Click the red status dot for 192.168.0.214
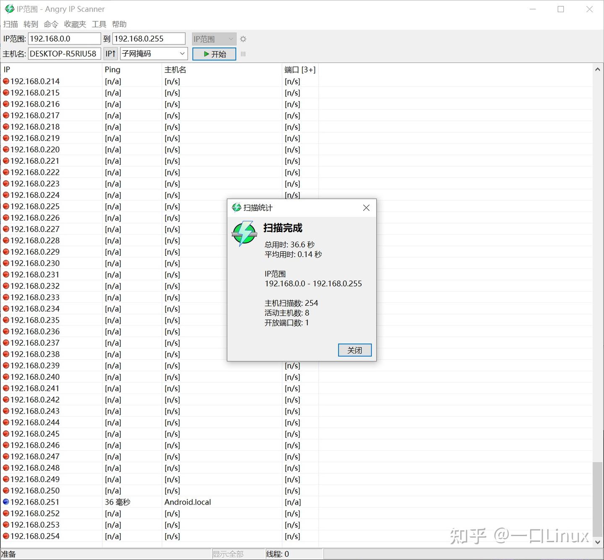604x560 pixels. click(x=6, y=81)
